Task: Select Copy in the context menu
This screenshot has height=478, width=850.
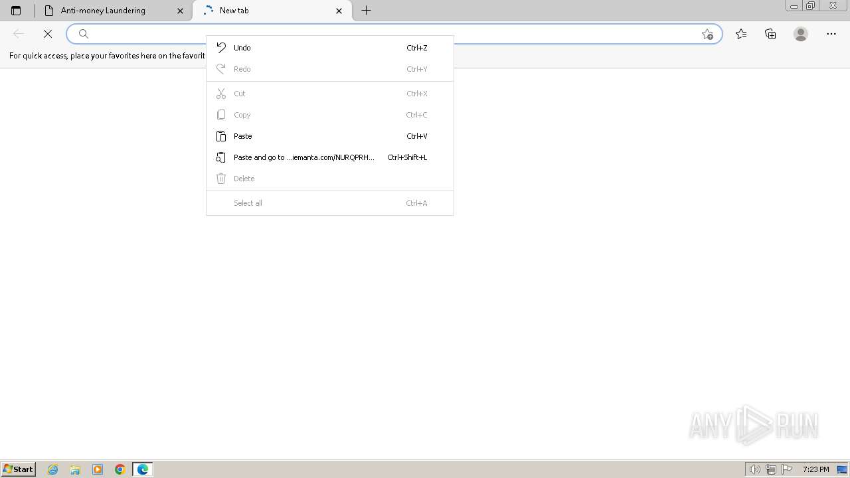Action: tap(330, 115)
